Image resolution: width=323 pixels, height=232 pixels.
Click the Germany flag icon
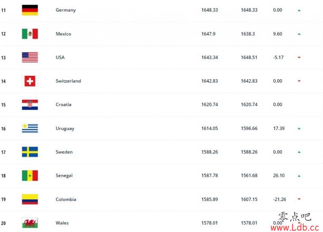tap(30, 10)
